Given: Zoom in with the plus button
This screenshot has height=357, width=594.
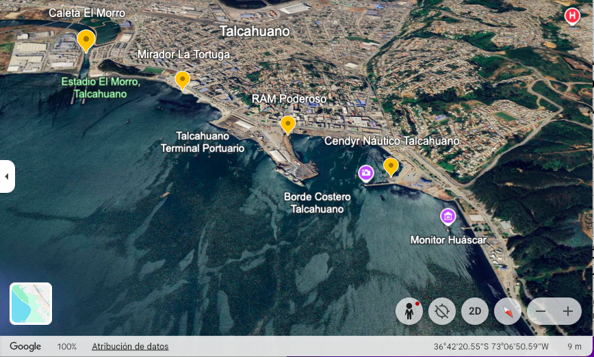Looking at the screenshot, I should [x=567, y=311].
